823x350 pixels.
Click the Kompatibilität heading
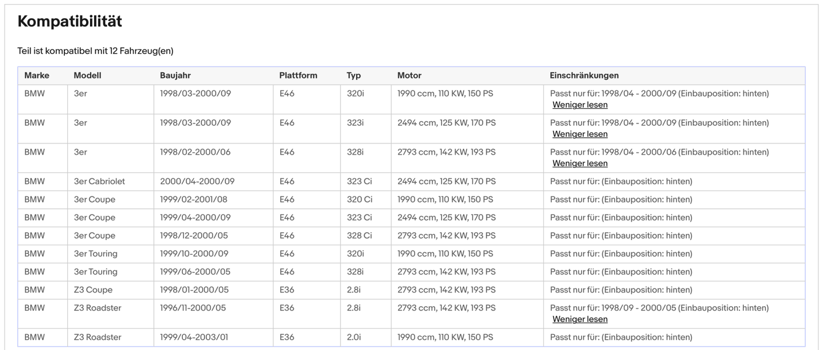click(x=69, y=22)
